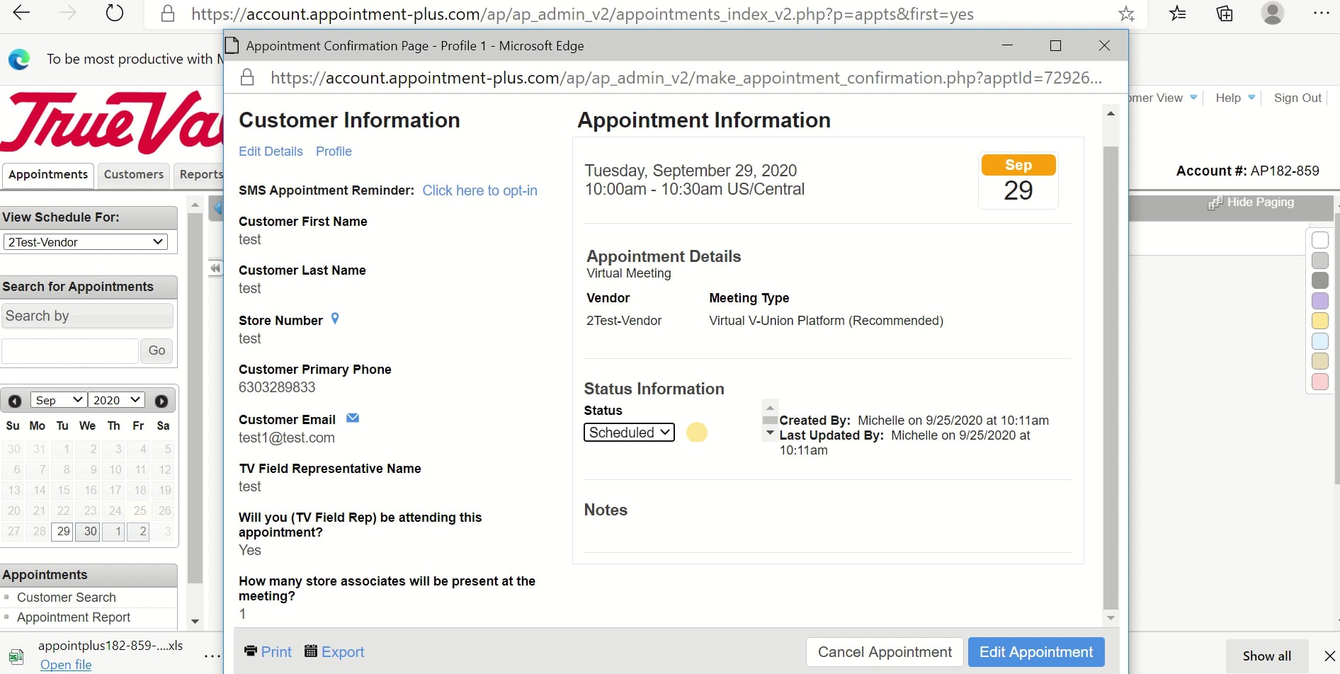Change the Scheduled status dropdown
This screenshot has width=1340, height=674.
click(x=629, y=433)
